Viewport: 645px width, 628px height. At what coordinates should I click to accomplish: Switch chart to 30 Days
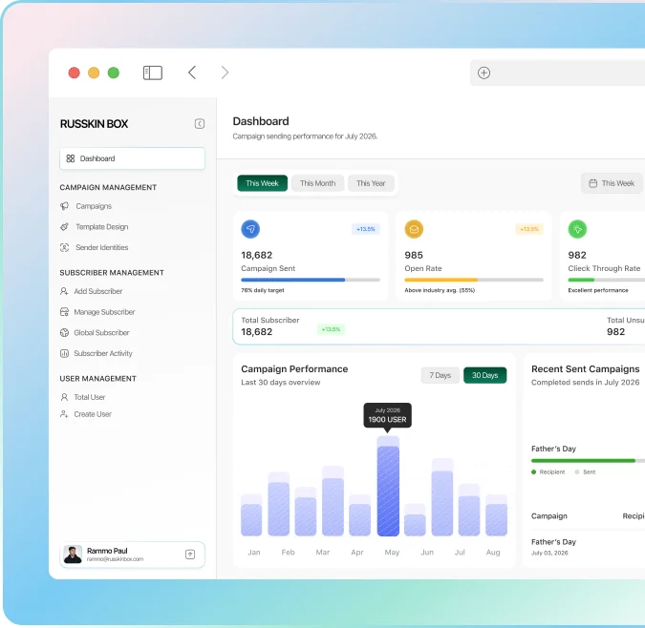pyautogui.click(x=485, y=375)
